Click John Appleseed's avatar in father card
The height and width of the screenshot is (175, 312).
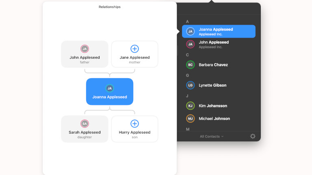[x=84, y=49]
